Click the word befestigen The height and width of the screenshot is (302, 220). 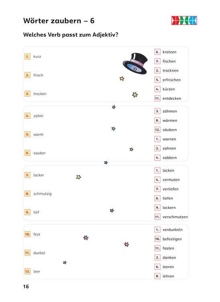pos(172,239)
